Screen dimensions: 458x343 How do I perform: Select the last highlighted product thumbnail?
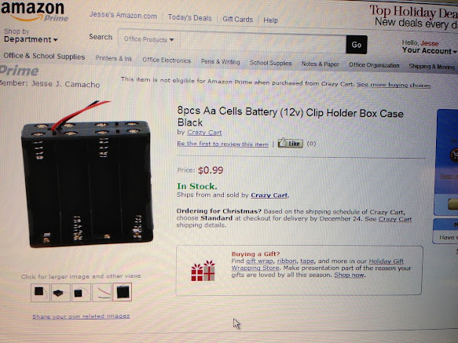click(x=122, y=292)
